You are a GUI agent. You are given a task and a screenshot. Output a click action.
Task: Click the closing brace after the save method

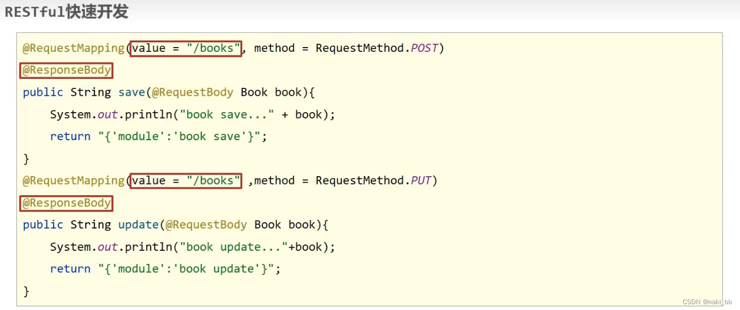pyautogui.click(x=26, y=159)
